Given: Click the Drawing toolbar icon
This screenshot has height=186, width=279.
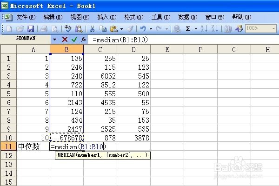Looking at the screenshot, I should [239, 29].
